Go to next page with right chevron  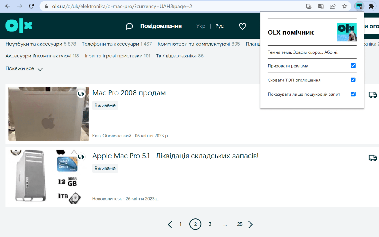250,225
